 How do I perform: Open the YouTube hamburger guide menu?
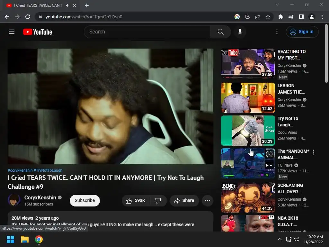12,32
